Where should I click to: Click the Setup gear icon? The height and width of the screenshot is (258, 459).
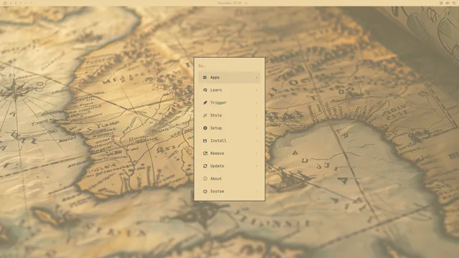(205, 128)
